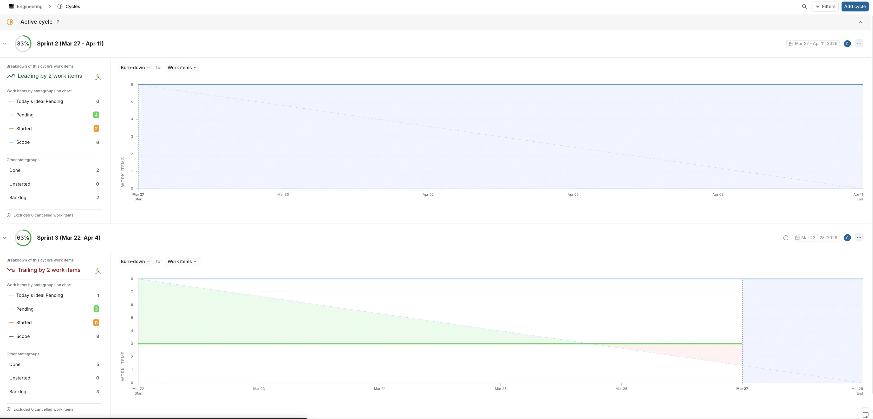Image resolution: width=873 pixels, height=419 pixels.
Task: Click the Add cycle button
Action: [x=855, y=6]
